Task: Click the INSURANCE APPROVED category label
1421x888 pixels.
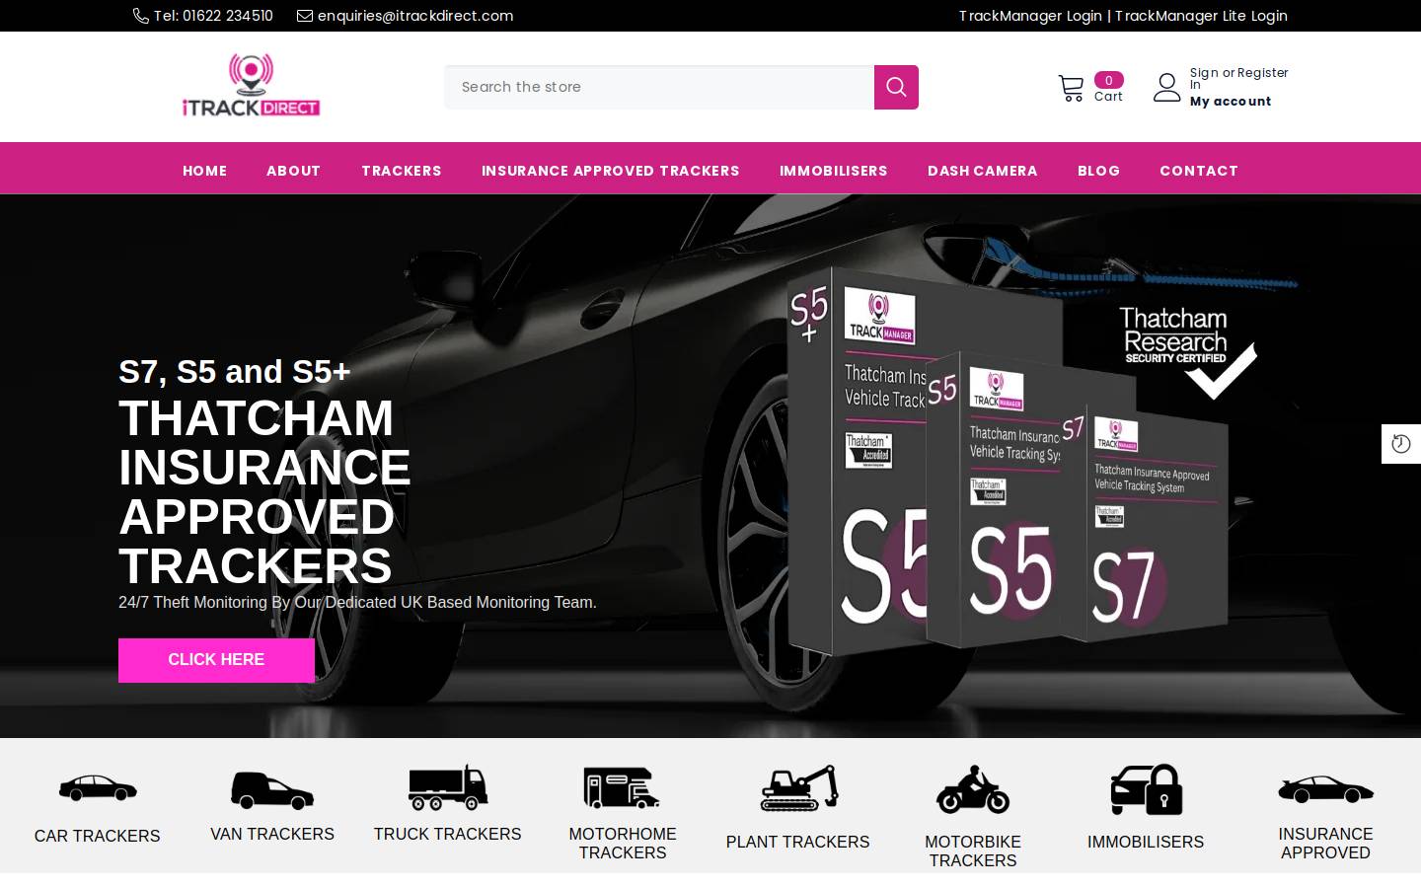Action: (1325, 844)
